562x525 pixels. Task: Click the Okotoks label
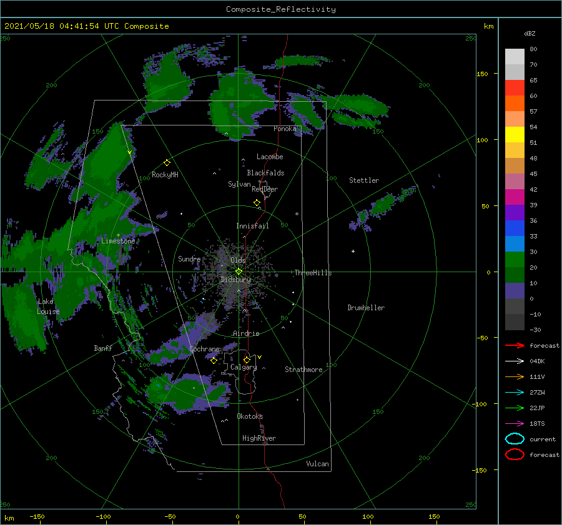click(x=250, y=416)
